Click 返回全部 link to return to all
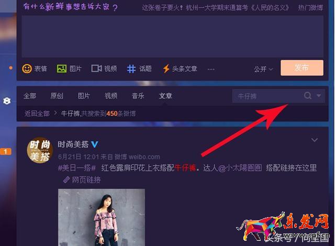Image resolution: width=335 pixels, height=246 pixels. click(x=37, y=113)
